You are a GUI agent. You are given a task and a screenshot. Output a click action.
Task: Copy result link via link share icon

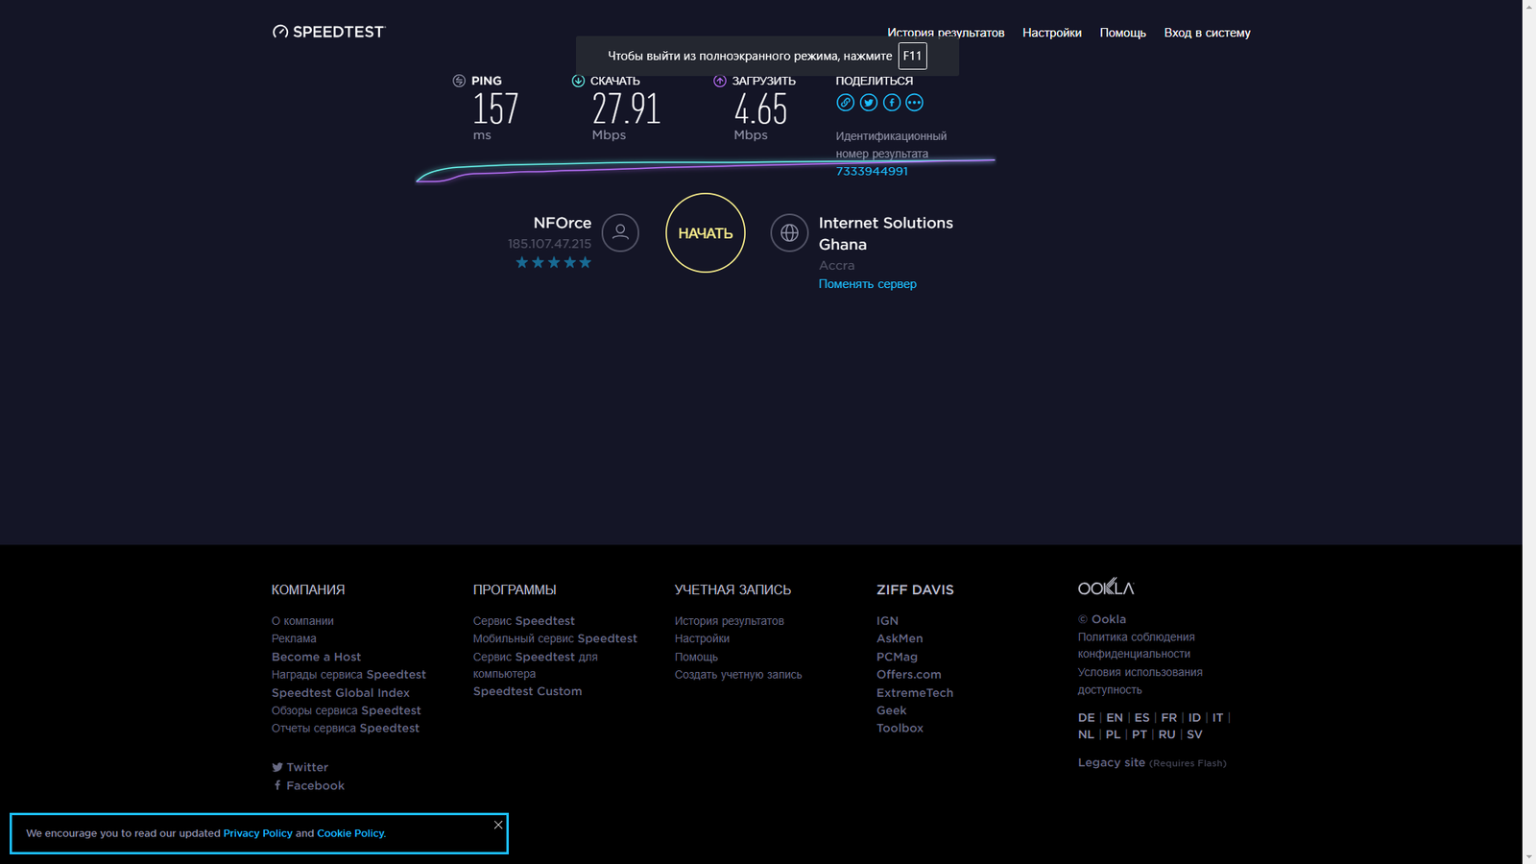[x=845, y=103]
